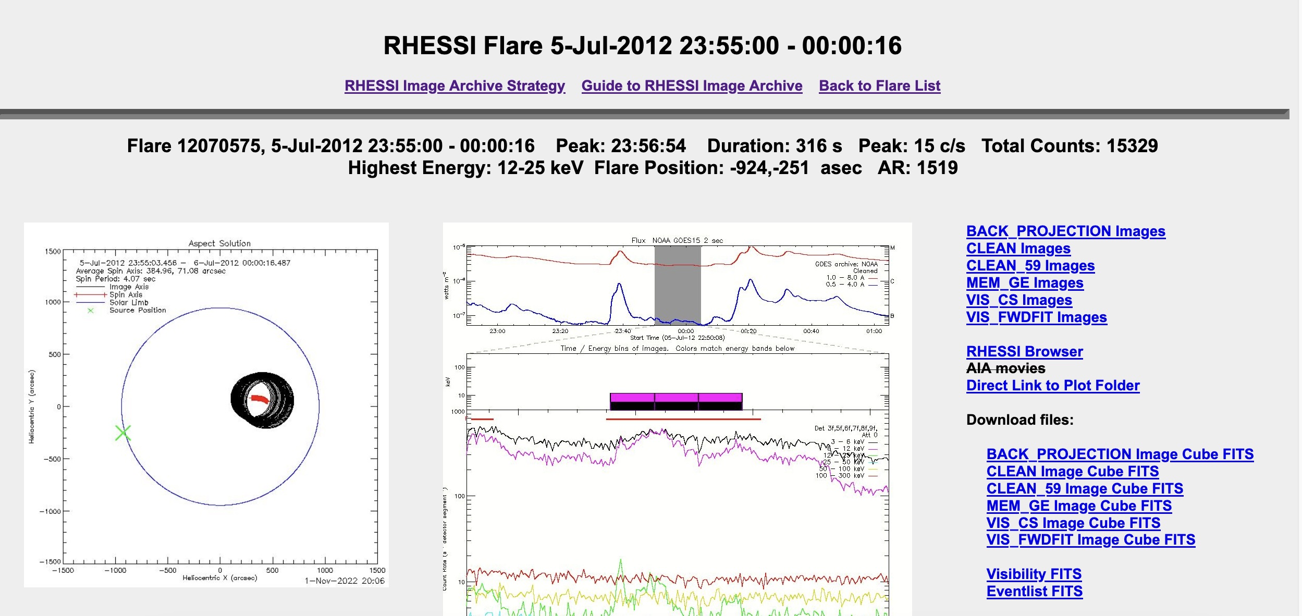The height and width of the screenshot is (616, 1302).
Task: Download MEM_GE Image Cube FITS
Action: click(x=1078, y=506)
